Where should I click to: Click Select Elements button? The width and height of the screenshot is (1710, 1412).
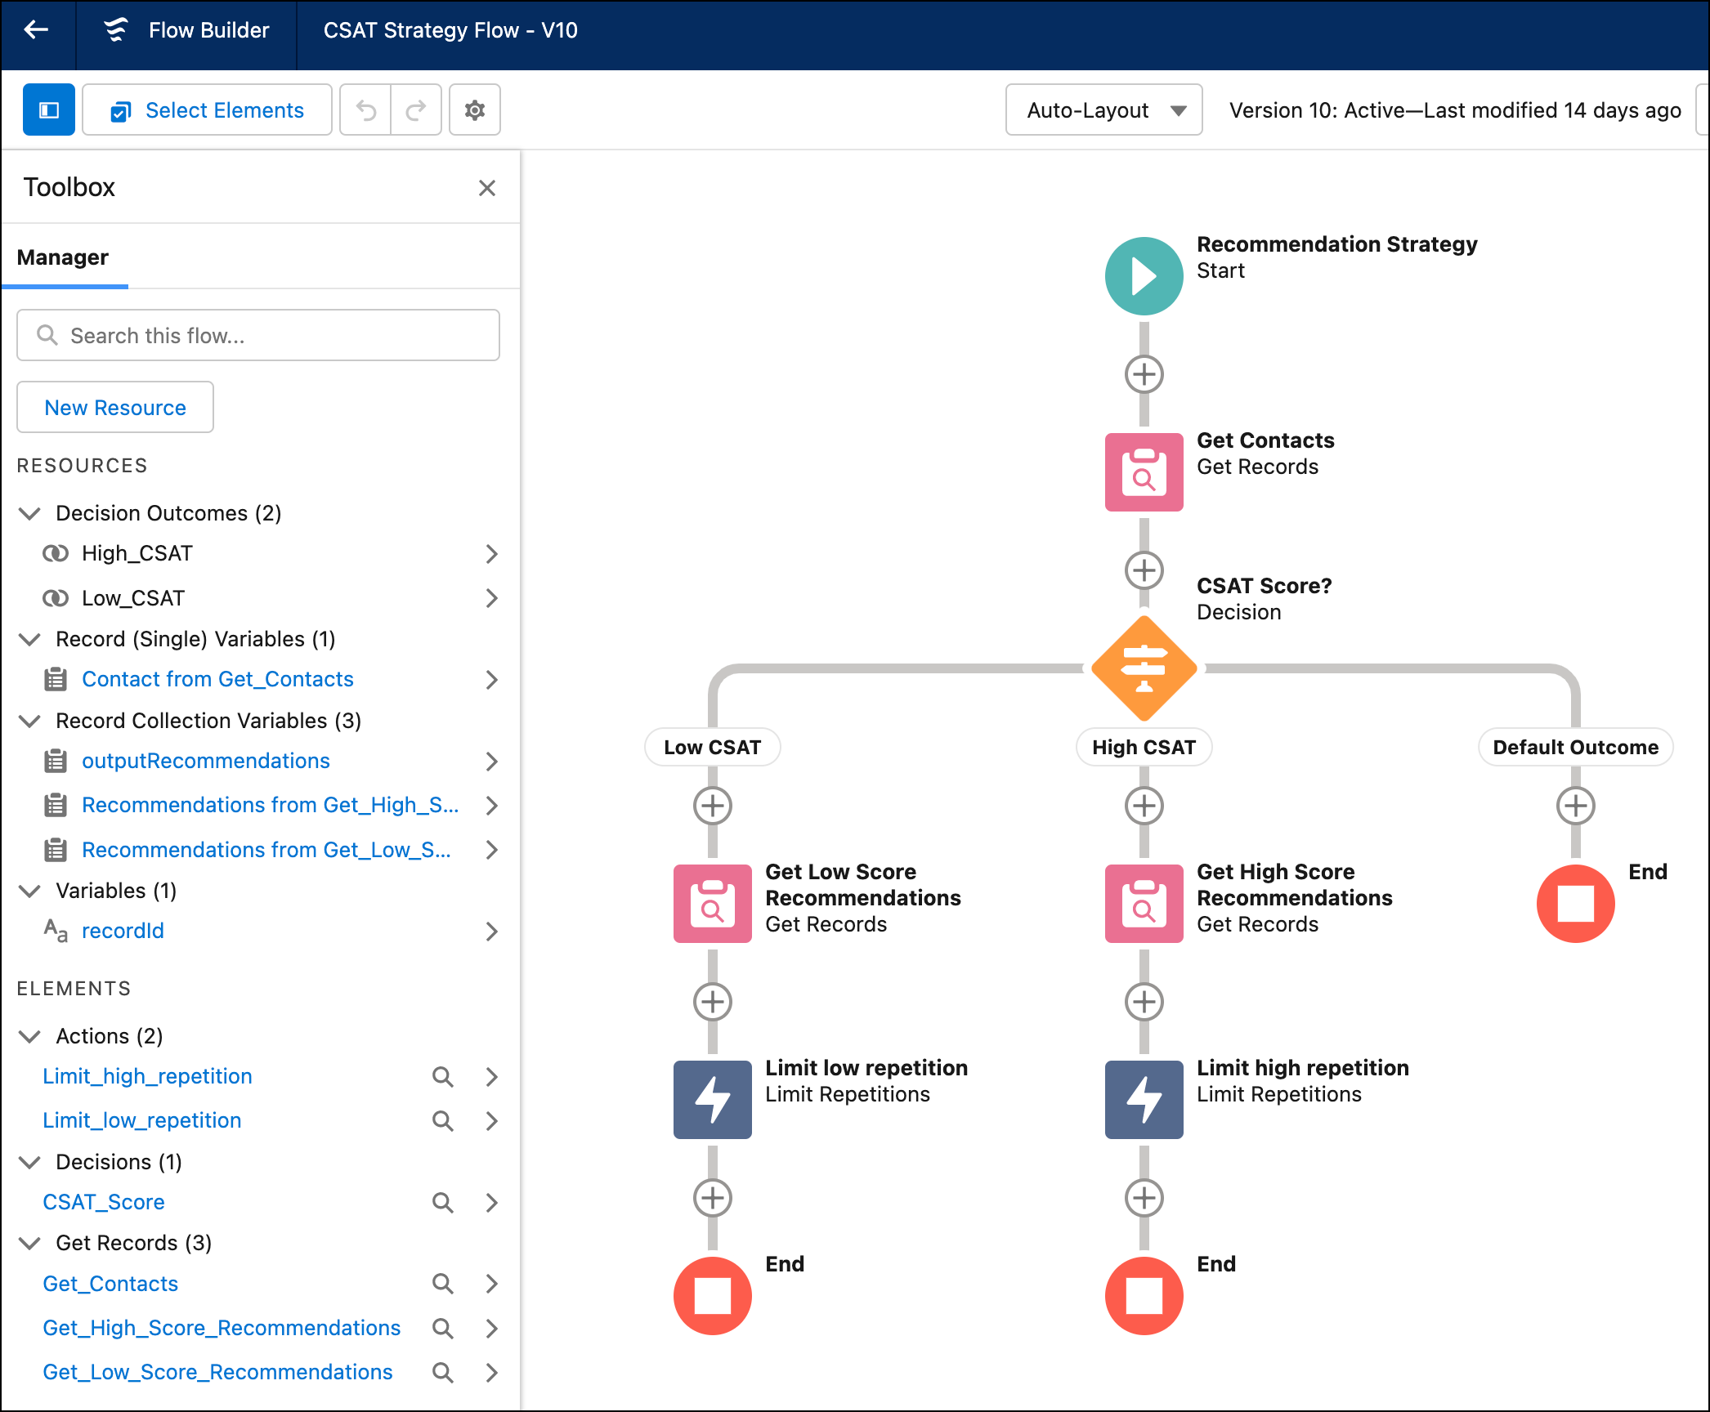[x=207, y=109]
